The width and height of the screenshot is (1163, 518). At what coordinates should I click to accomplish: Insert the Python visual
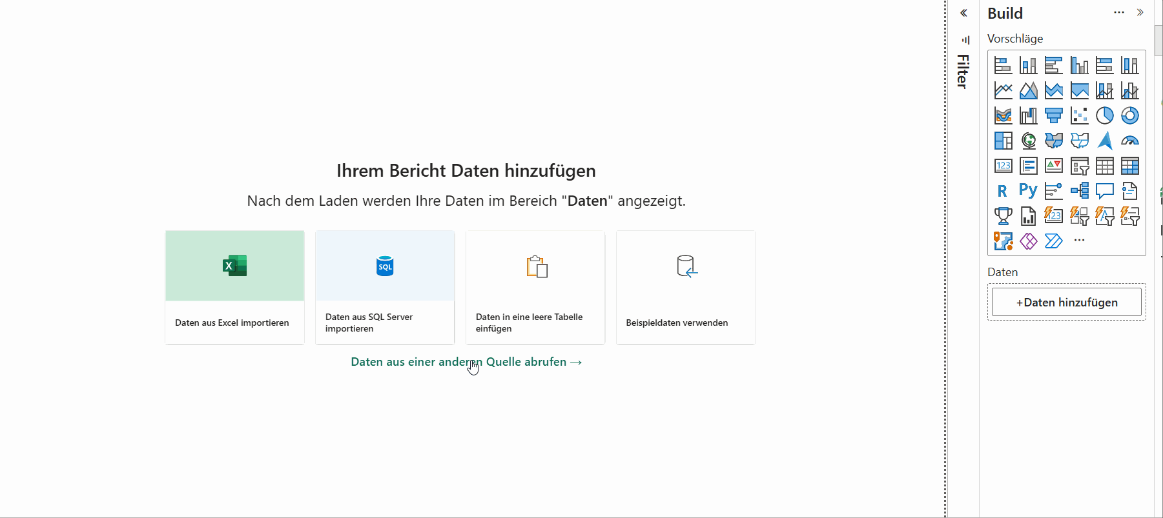[x=1028, y=191]
